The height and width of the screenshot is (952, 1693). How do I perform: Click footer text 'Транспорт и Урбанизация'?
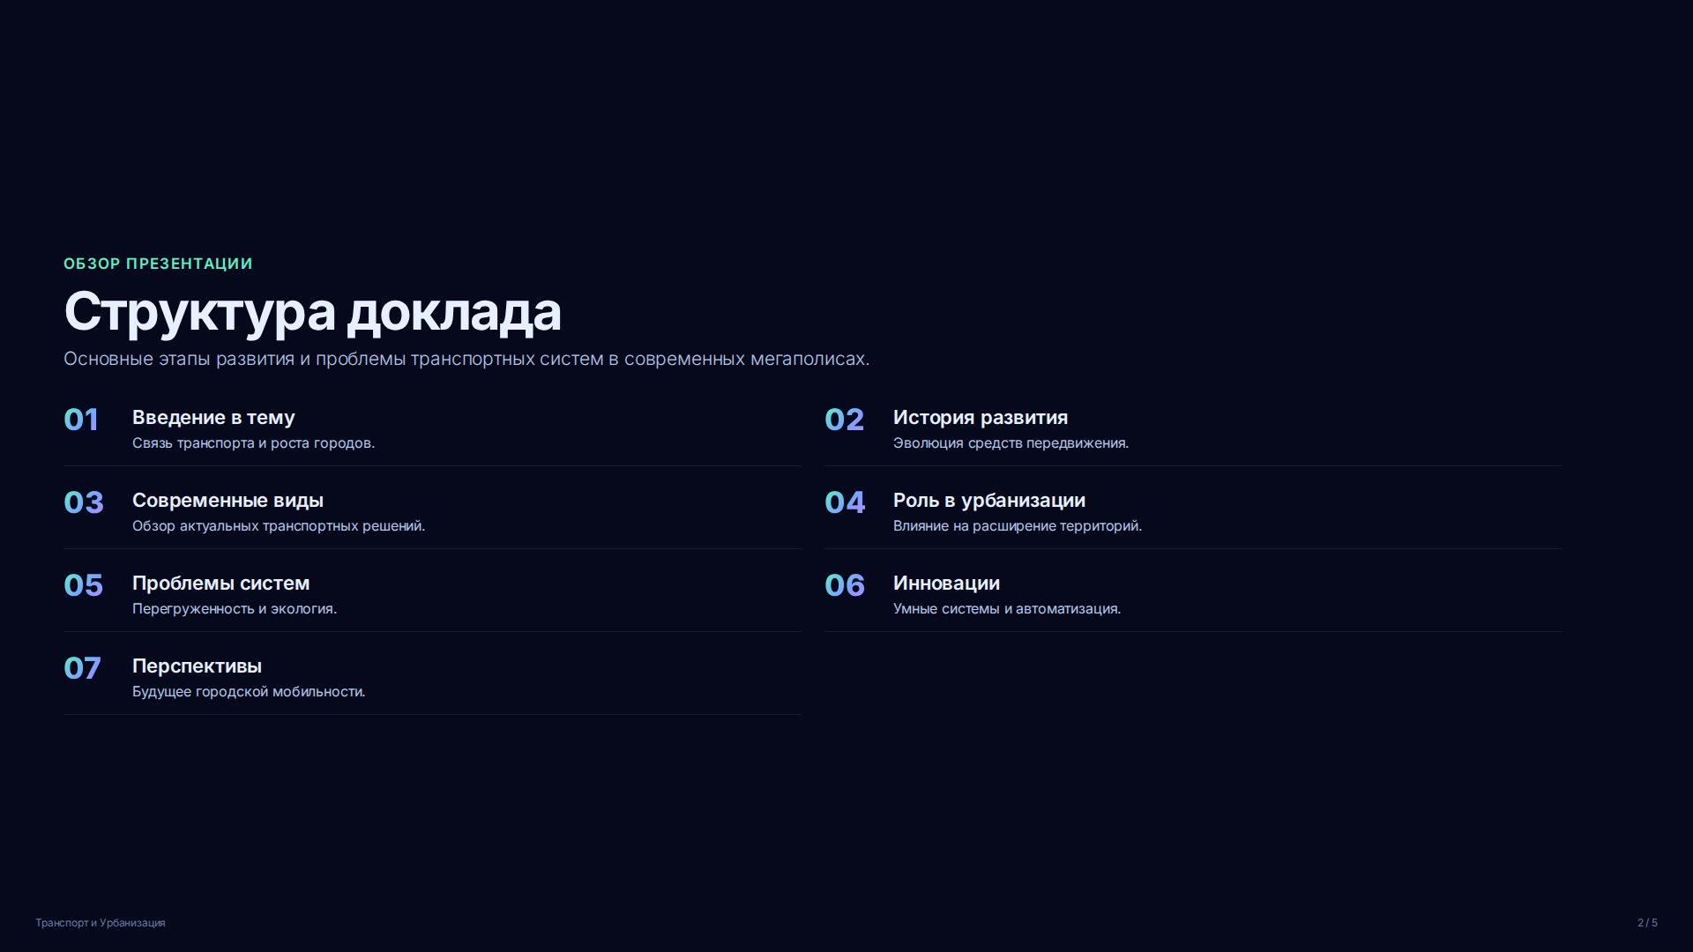click(x=101, y=923)
